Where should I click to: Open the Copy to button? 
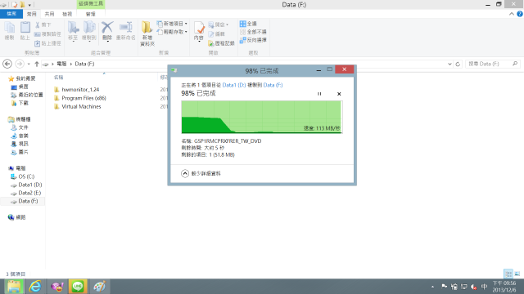89,31
